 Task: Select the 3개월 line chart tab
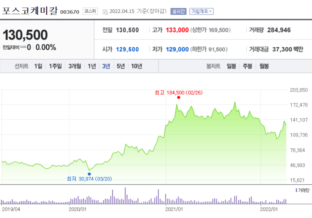75,66
